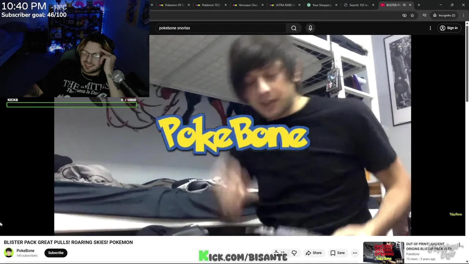
Task: Open the PokeBone channel name link
Action: click(25, 250)
